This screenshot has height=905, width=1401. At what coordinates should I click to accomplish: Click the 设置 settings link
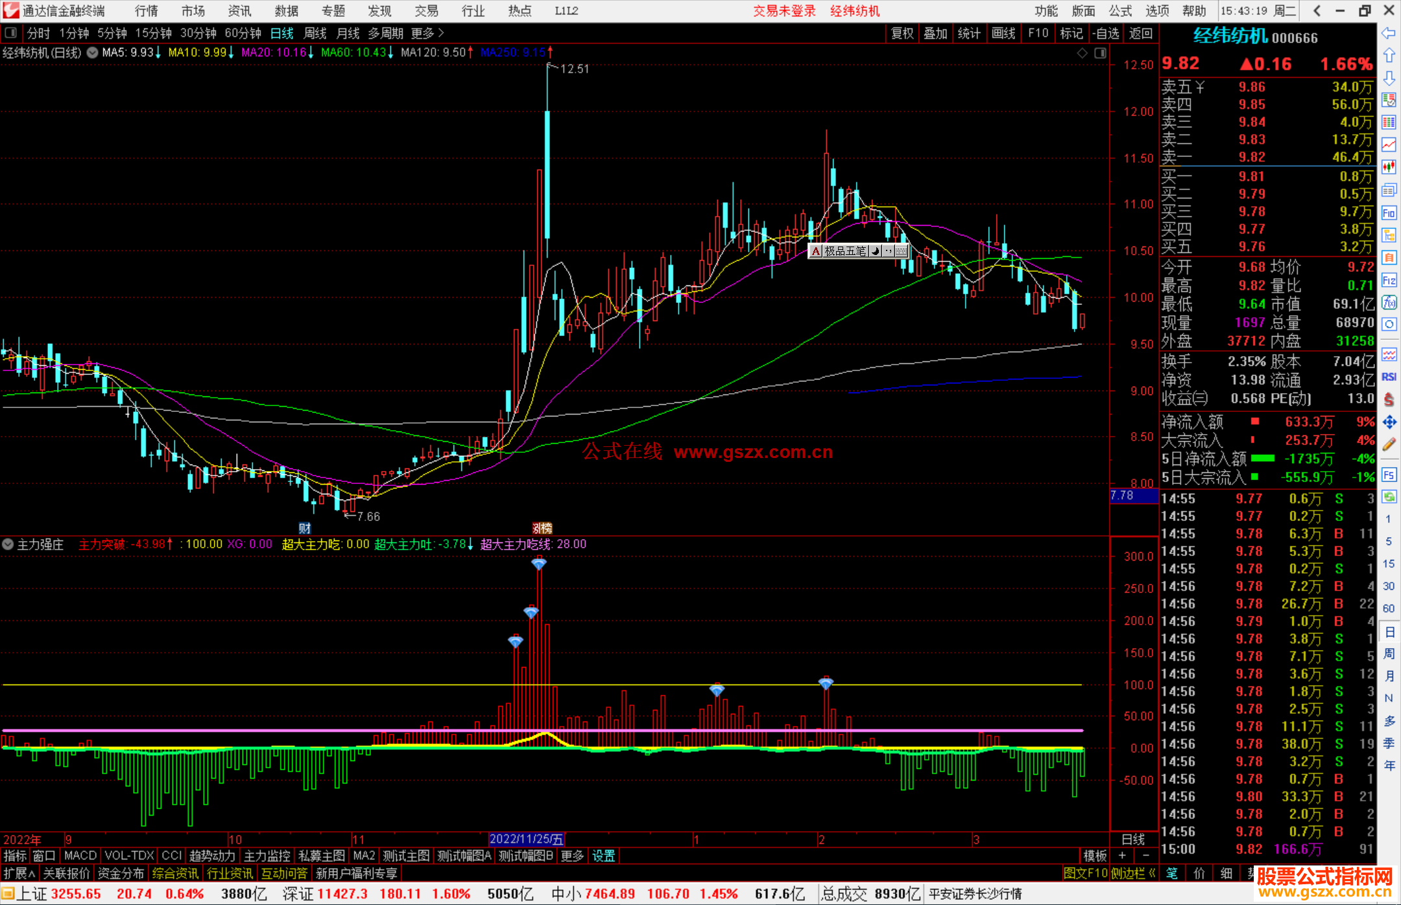tap(603, 856)
